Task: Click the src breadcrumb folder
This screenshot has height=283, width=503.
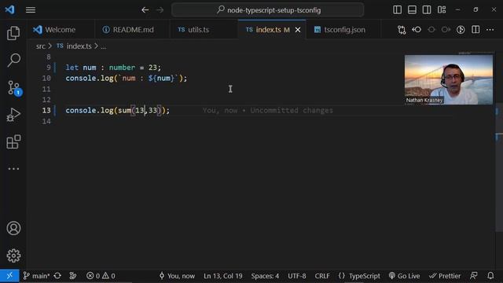Action: 41,46
